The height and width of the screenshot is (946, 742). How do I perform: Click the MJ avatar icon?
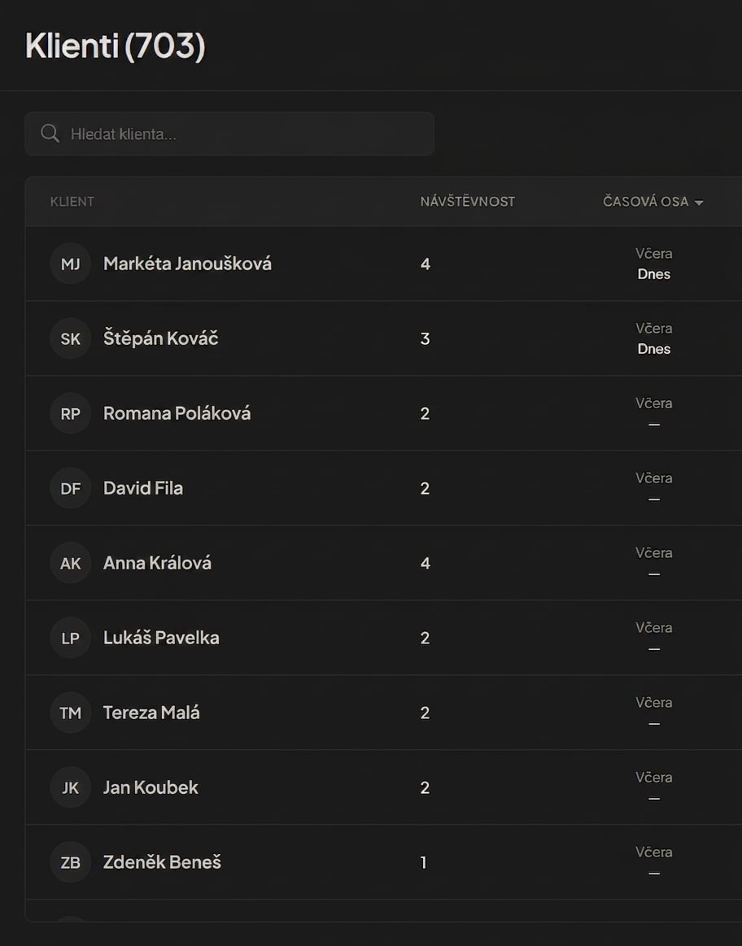pos(70,264)
